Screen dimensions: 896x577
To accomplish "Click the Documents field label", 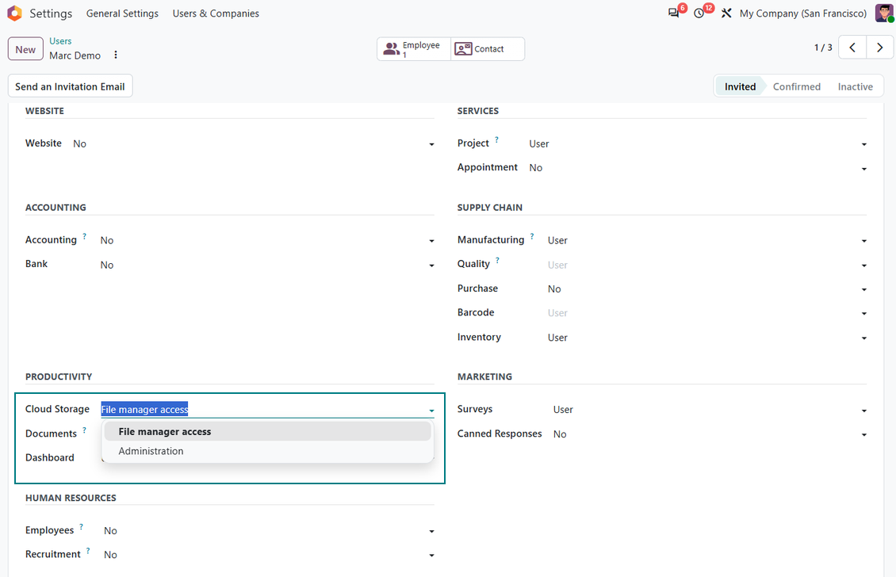I will point(51,434).
